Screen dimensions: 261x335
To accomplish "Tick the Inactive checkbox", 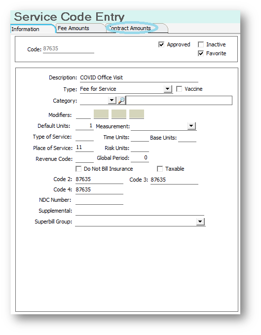I will 200,44.
